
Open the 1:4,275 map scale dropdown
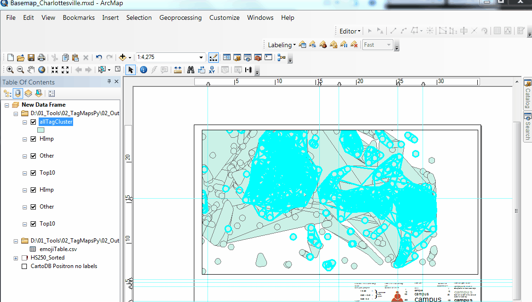point(201,57)
